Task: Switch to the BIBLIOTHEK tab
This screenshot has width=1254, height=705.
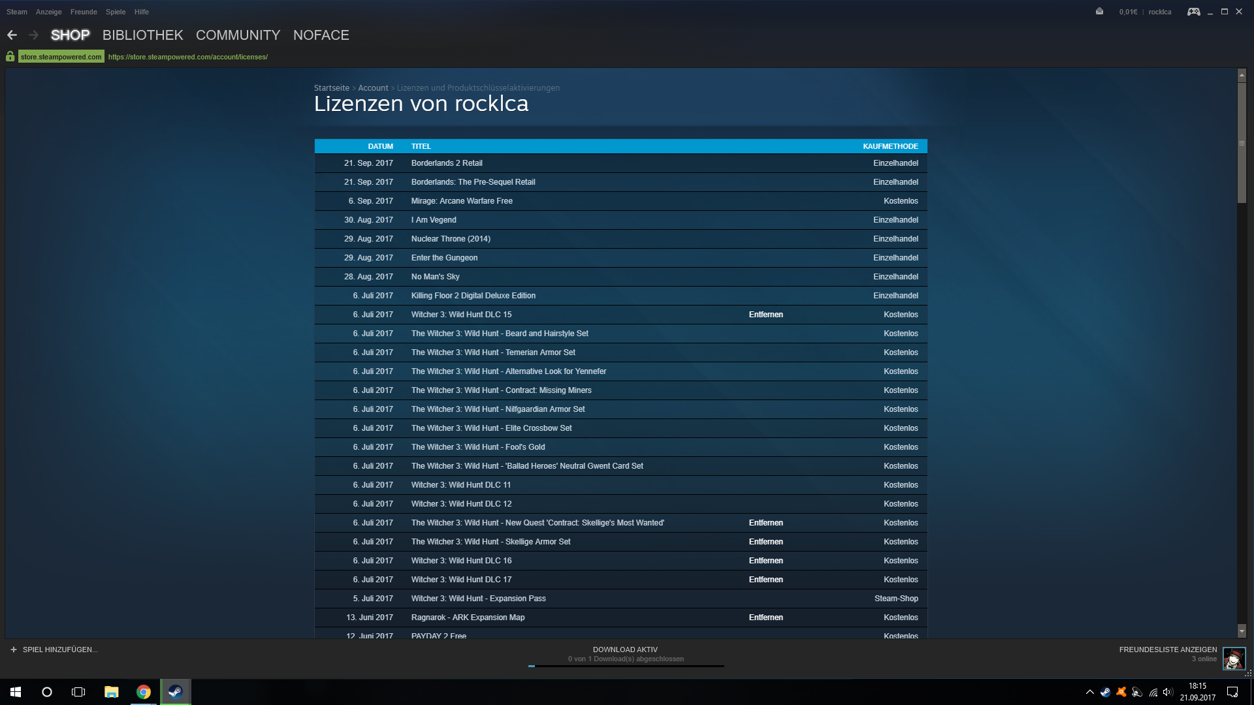Action: click(x=143, y=35)
